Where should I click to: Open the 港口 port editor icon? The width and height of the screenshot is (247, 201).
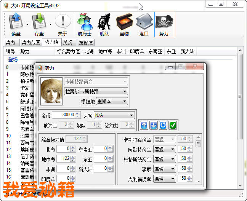[x=144, y=22]
